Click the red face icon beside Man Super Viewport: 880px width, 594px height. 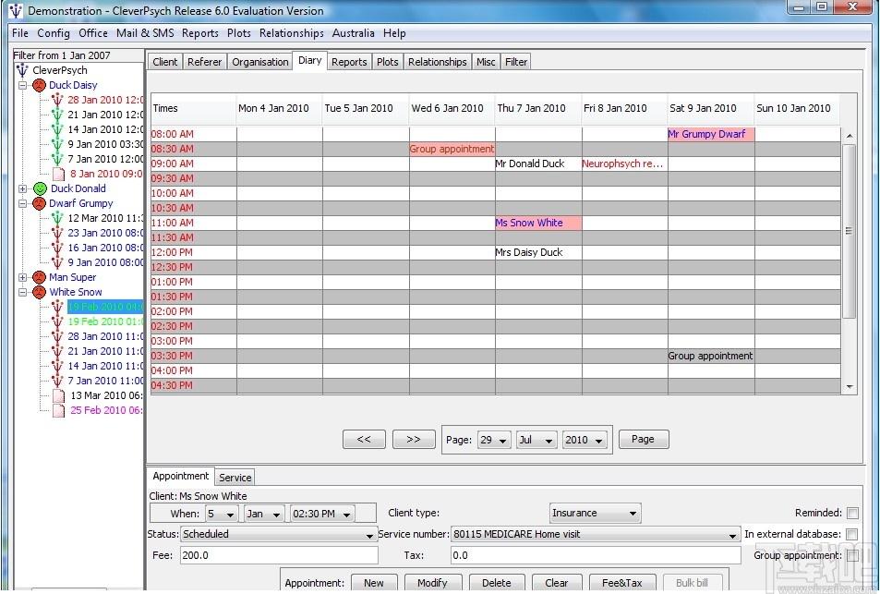(x=39, y=277)
